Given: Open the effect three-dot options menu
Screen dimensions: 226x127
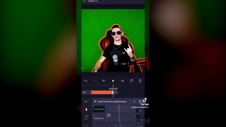Looking at the screenshot, I should pos(134,102).
